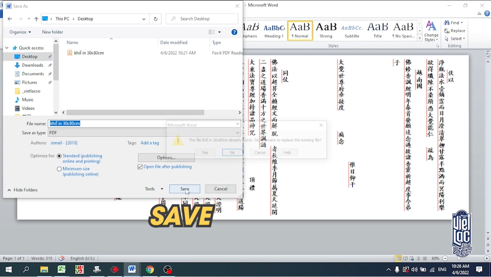Open File Explorer from the taskbar
The image size is (491, 277).
click(x=44, y=269)
